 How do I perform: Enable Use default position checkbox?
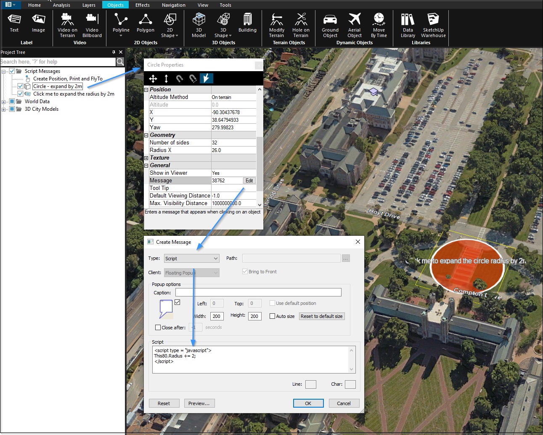pos(272,303)
